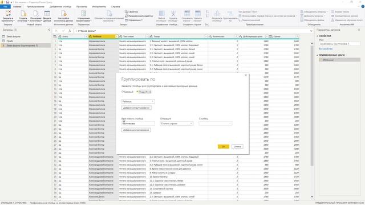Image resolution: width=365 pixels, height=205 pixels.
Task: Select the Basic (Базовый) radio option
Action: point(127,92)
